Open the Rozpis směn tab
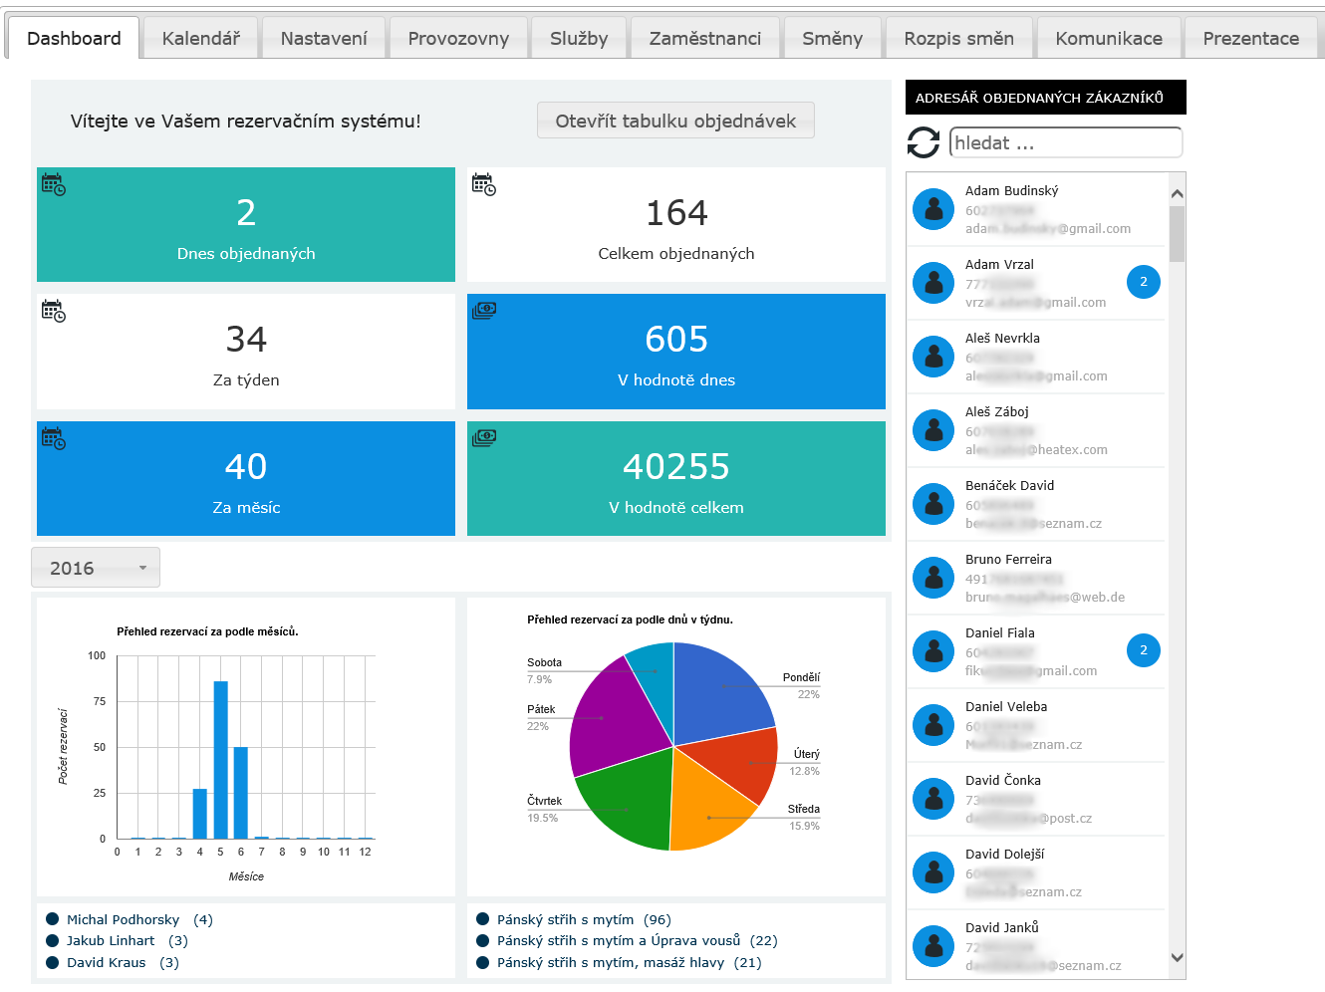Screen dimensions: 1325x992 959,38
